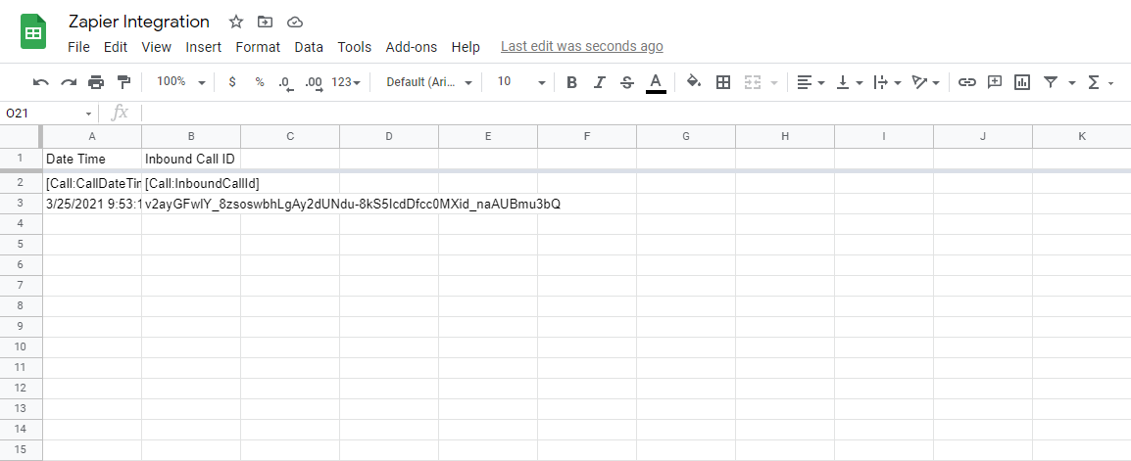Screen dimensions: 1131x461
Task: Print the spreadsheet
Action: tap(96, 82)
